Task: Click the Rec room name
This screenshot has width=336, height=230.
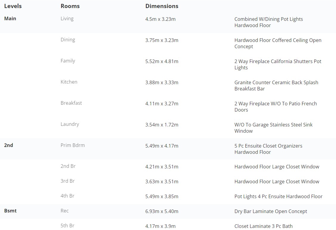Action: tap(64, 211)
